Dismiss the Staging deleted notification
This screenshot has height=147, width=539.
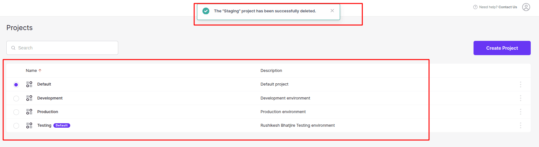[x=332, y=11]
